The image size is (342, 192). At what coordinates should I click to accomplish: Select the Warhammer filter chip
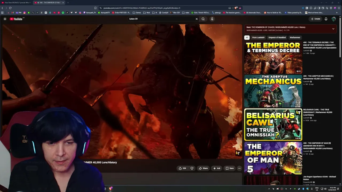pos(295,38)
